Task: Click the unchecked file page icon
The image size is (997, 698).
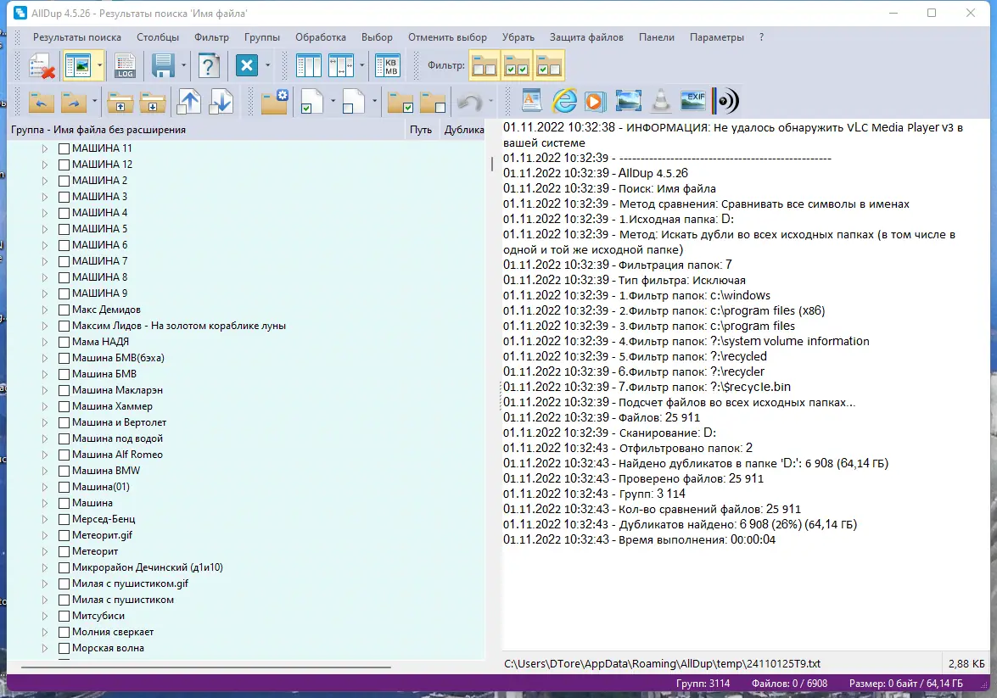Action: [x=354, y=102]
